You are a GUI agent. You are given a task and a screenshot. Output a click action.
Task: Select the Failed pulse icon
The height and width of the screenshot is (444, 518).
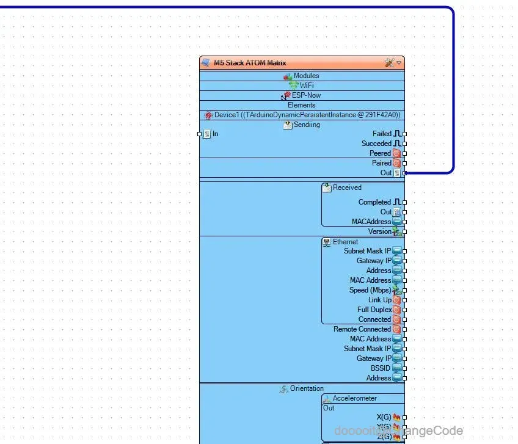coord(398,134)
